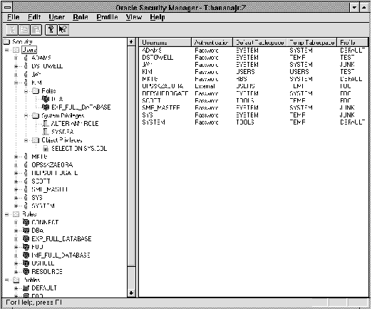This screenshot has width=382, height=311.
Task: Click role icon beside RESOURCE
Action: click(x=26, y=271)
